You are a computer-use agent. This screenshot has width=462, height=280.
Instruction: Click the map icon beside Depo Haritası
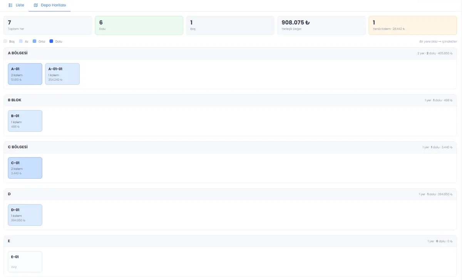(x=36, y=5)
